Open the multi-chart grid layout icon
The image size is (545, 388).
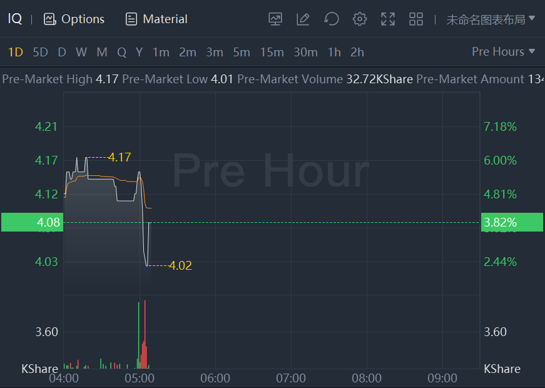point(416,19)
